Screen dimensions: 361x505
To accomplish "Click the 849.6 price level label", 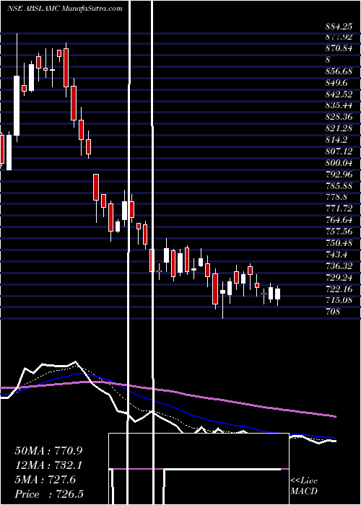I will point(336,82).
